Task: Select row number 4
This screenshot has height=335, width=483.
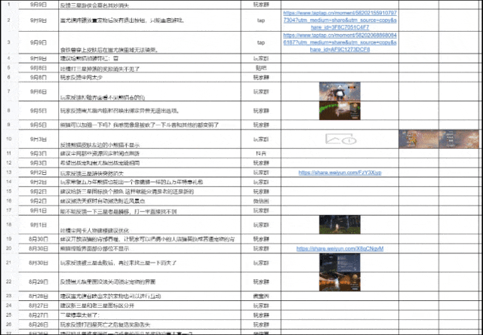Action: tap(8, 59)
